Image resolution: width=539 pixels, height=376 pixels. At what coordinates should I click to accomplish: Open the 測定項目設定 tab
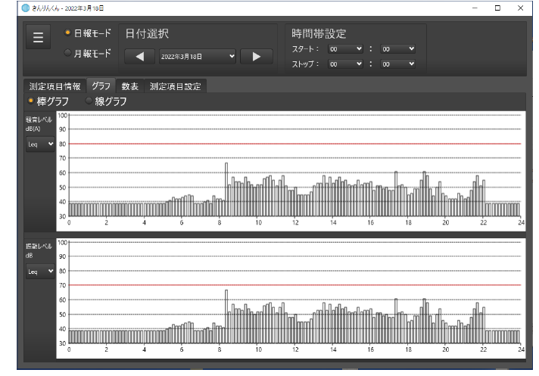coord(176,86)
